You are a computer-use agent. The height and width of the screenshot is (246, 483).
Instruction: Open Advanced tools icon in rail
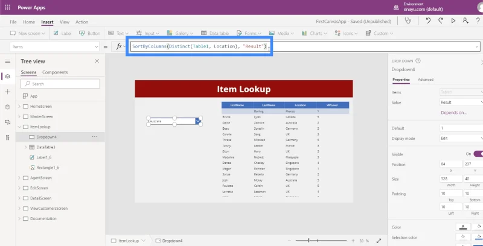(x=8, y=137)
